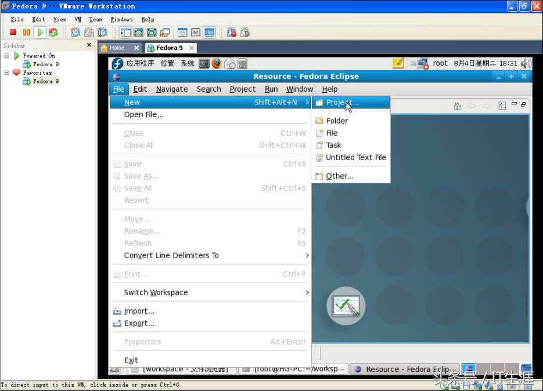Screen dimensions: 543x391
Task: Open the Run menu in Eclipse
Action: [x=271, y=89]
